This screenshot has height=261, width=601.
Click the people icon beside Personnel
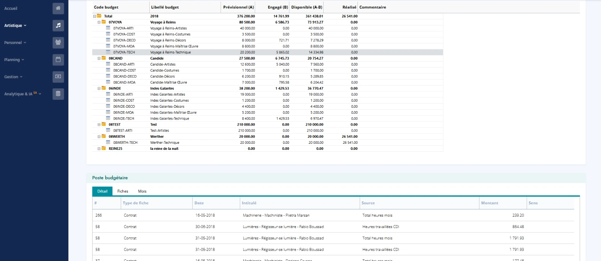(x=58, y=42)
